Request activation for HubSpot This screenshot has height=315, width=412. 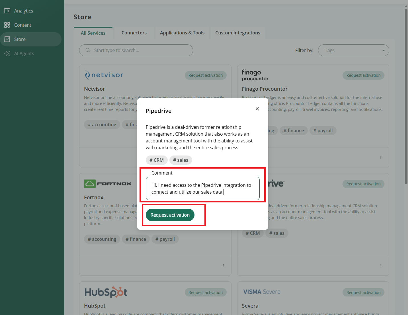coord(206,293)
